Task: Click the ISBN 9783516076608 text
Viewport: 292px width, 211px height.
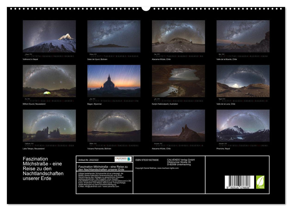Action: click(147, 160)
